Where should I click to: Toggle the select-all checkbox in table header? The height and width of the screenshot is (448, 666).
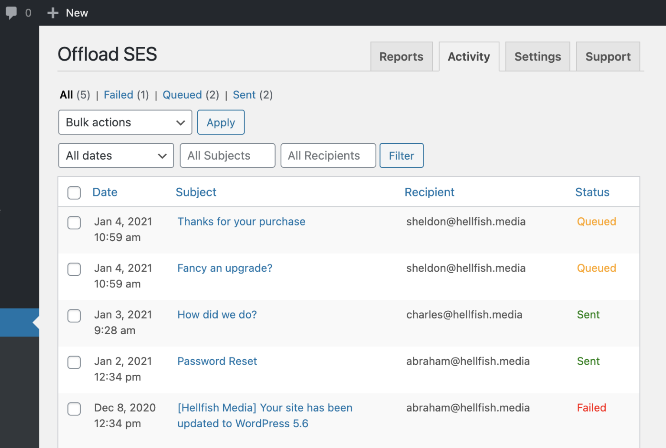point(74,193)
